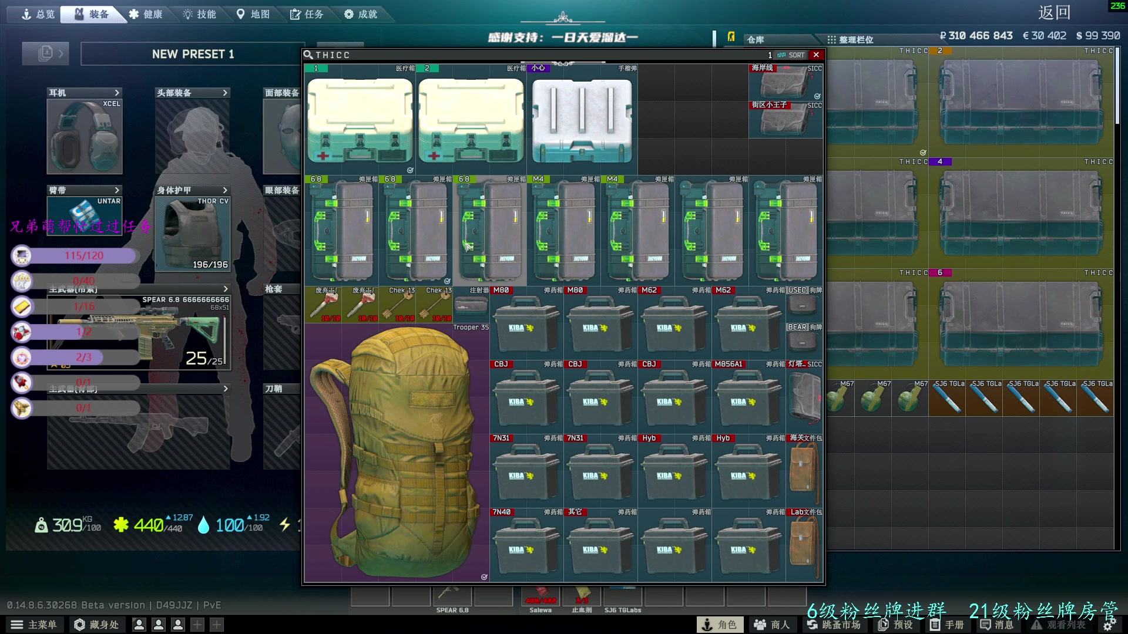The width and height of the screenshot is (1128, 634).
Task: Switch to the 成就 tab
Action: pyautogui.click(x=361, y=14)
